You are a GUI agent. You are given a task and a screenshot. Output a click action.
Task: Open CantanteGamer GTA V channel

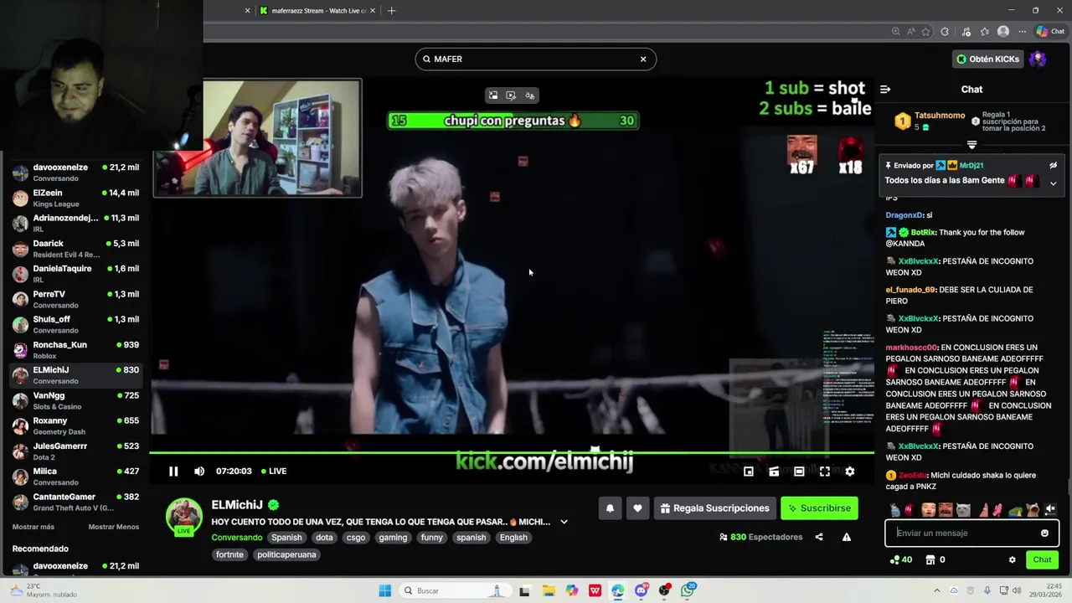point(75,502)
